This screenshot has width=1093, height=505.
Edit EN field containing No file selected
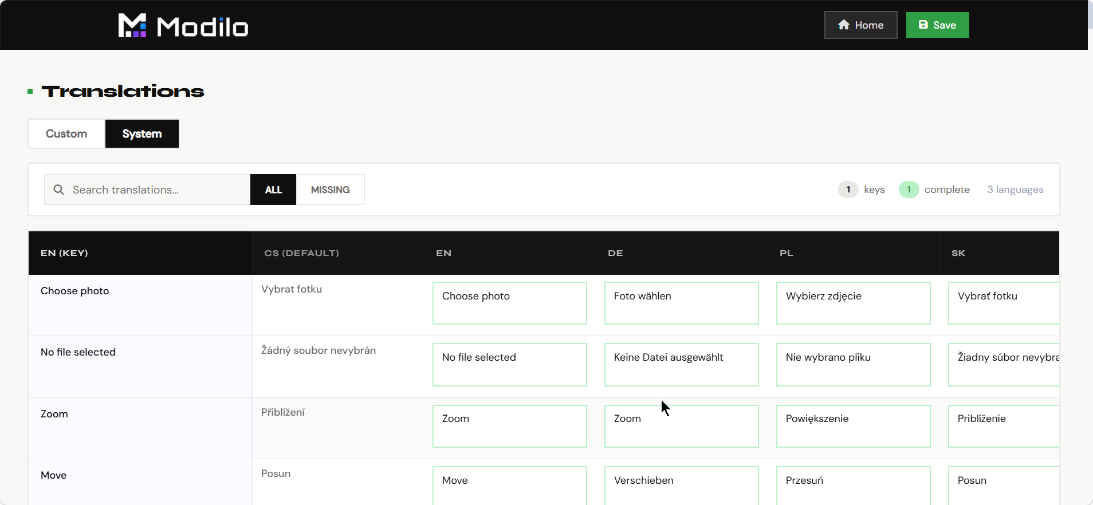(x=510, y=365)
